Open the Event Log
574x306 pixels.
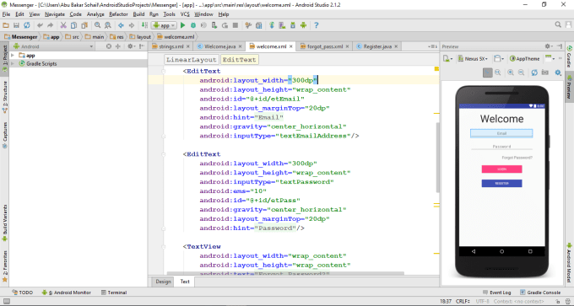tap(496, 293)
